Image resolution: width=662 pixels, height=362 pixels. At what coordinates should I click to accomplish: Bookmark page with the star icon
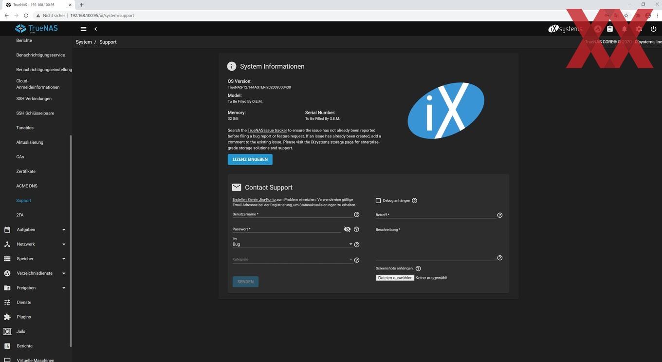click(626, 15)
